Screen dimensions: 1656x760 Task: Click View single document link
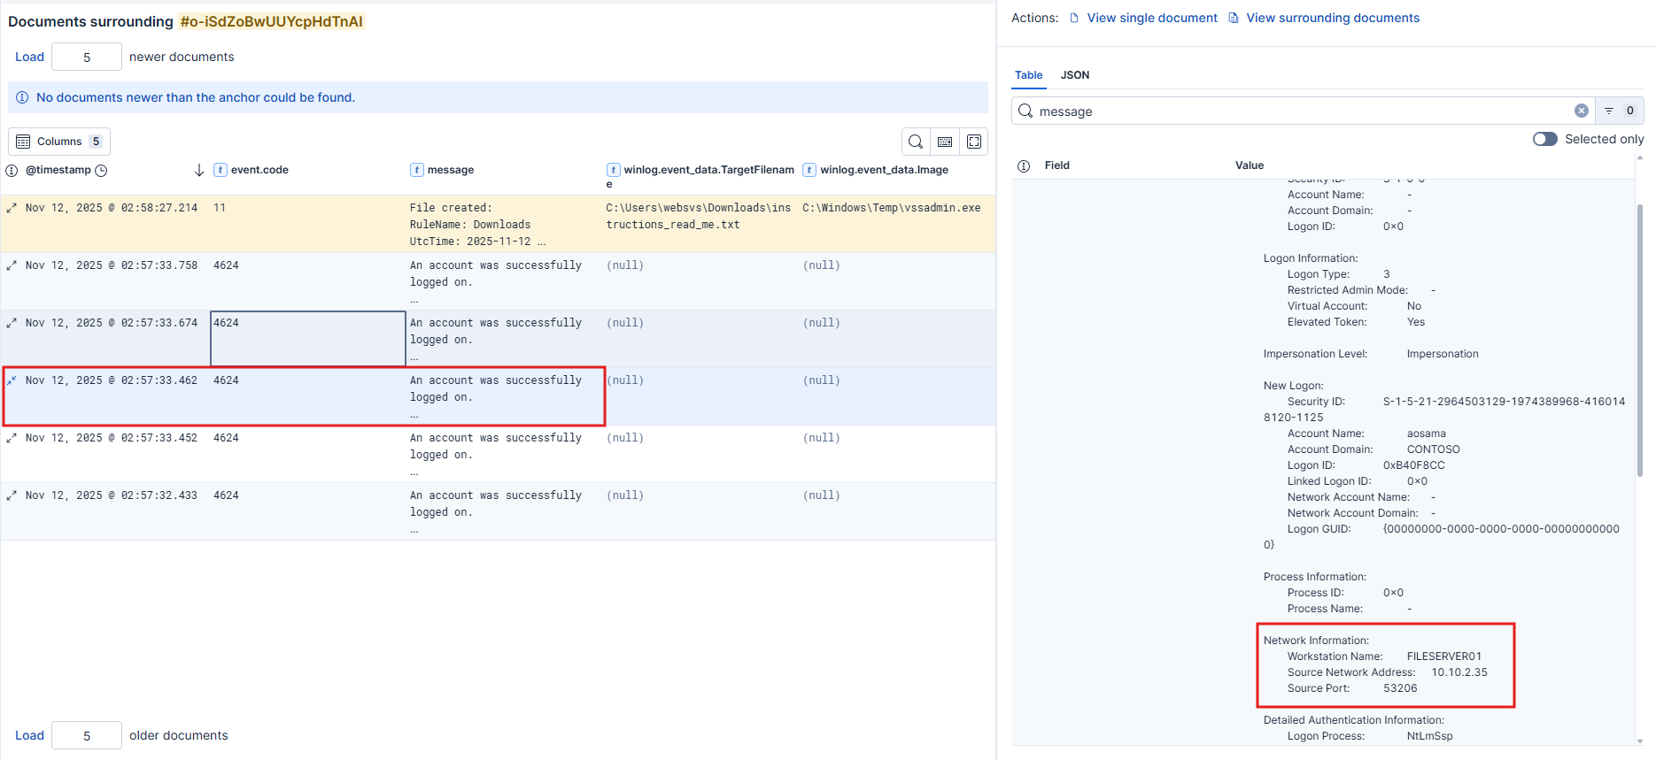1151,18
